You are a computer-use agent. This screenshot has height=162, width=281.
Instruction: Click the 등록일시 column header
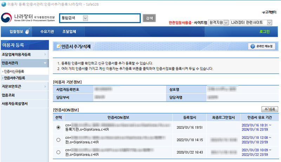[189, 117]
